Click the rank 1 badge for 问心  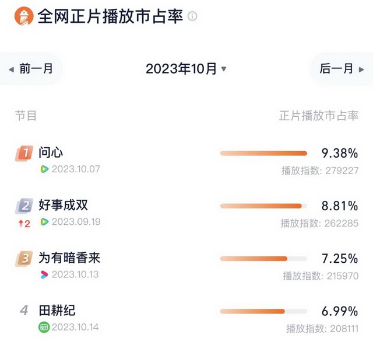[x=24, y=154]
